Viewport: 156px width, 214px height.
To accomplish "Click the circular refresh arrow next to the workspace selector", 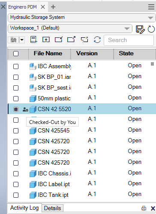I will [151, 29].
